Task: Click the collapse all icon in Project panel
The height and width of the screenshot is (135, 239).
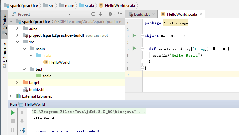Action: pos(100,14)
